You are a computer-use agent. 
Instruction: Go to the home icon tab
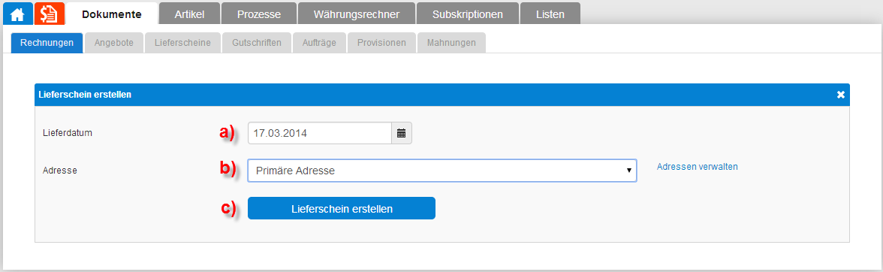[x=18, y=14]
